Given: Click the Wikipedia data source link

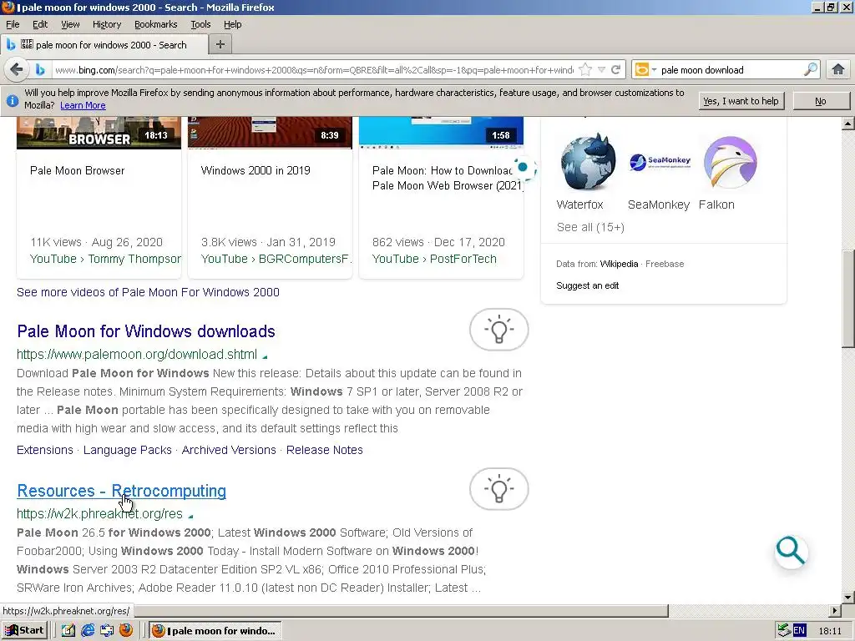Looking at the screenshot, I should pyautogui.click(x=619, y=264).
